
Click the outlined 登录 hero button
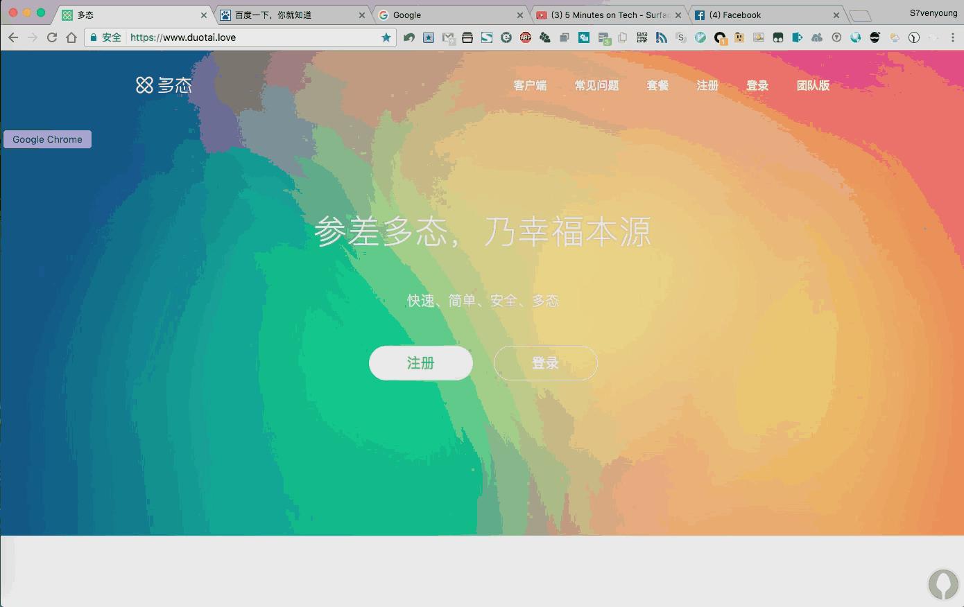point(546,363)
